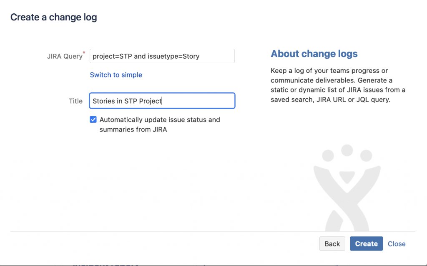Click the 'Switch to simple' link
Screen dimensions: 427x266
click(116, 75)
